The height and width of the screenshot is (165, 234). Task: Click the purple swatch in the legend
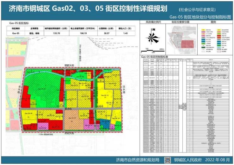coord(204,32)
